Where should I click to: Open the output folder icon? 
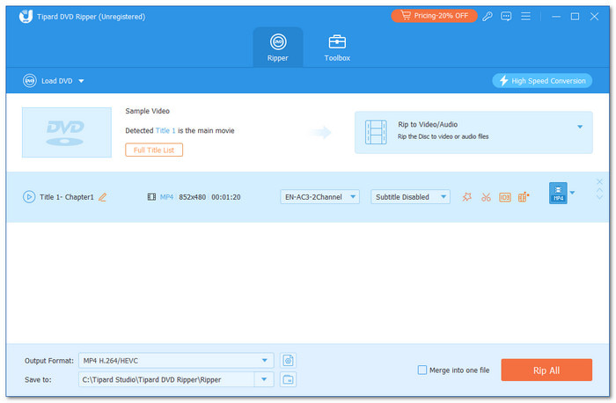288,379
